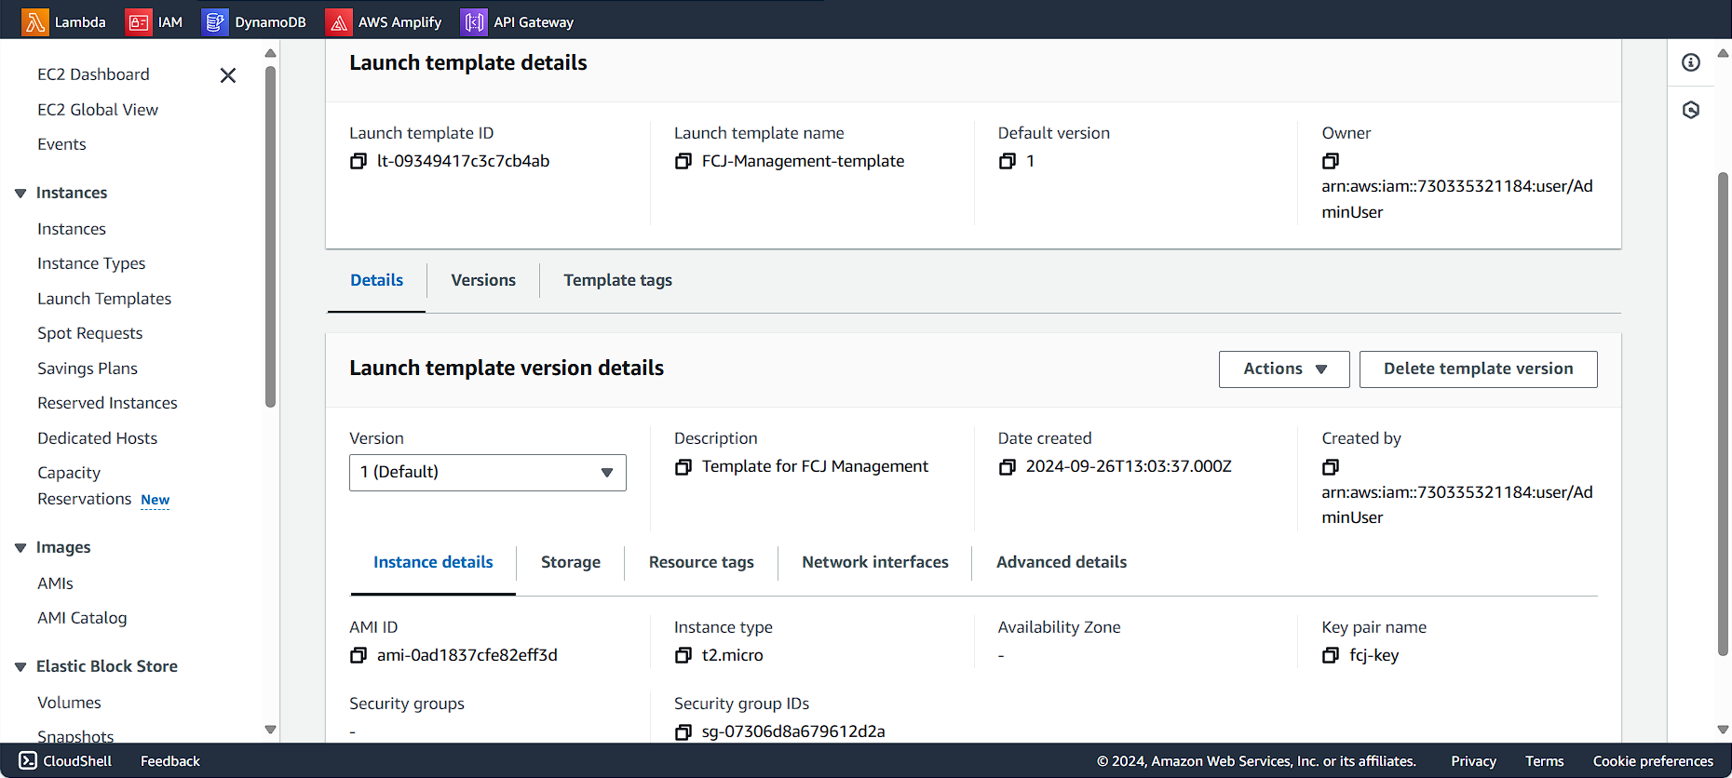
Task: Click the ami-0ad1837cfe82eff3d text
Action: 467,655
